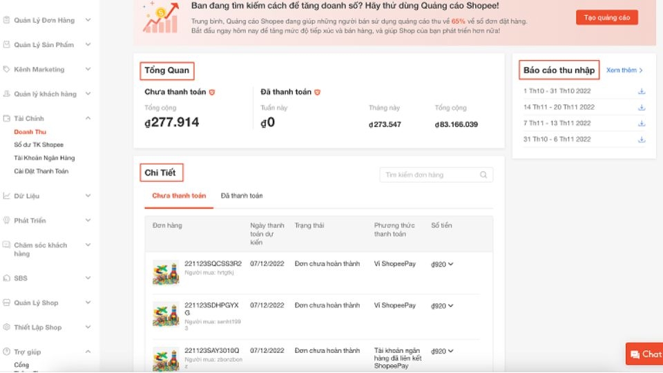The image size is (663, 373).
Task: Click the Quản Lý Sản Phẩm sidebar icon
Action: coord(6,44)
